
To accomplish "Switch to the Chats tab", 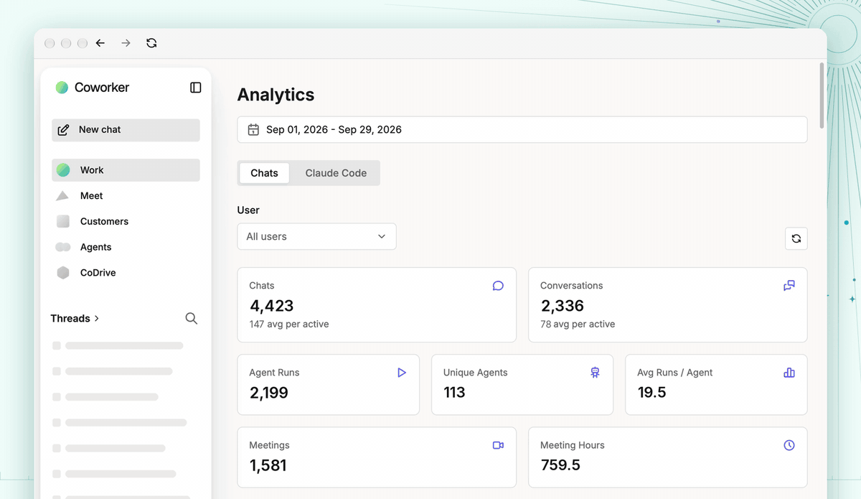I will point(264,173).
